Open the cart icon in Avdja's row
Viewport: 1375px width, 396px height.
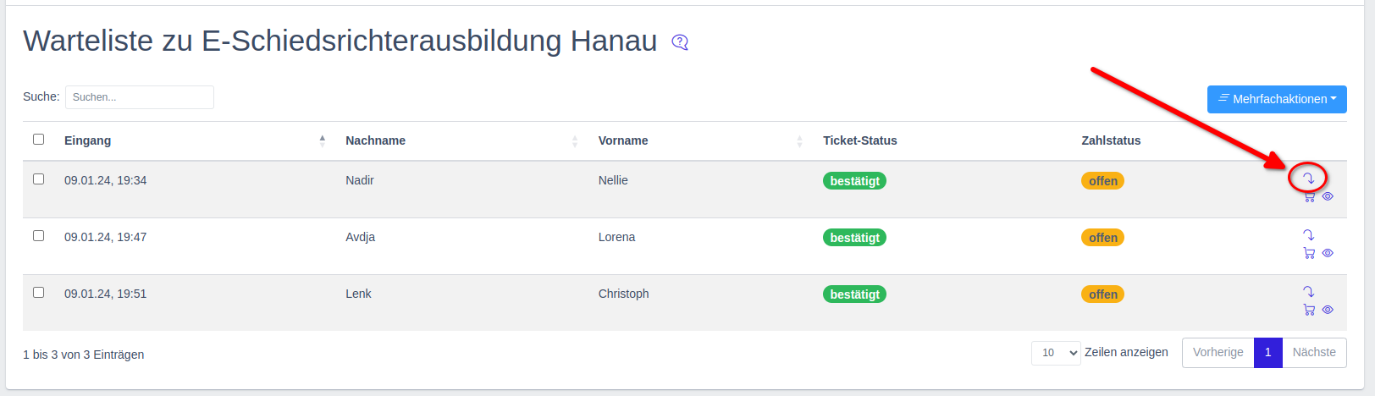(1309, 253)
